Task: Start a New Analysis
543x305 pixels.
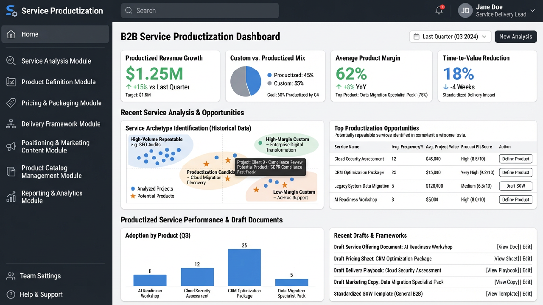Action: point(516,36)
